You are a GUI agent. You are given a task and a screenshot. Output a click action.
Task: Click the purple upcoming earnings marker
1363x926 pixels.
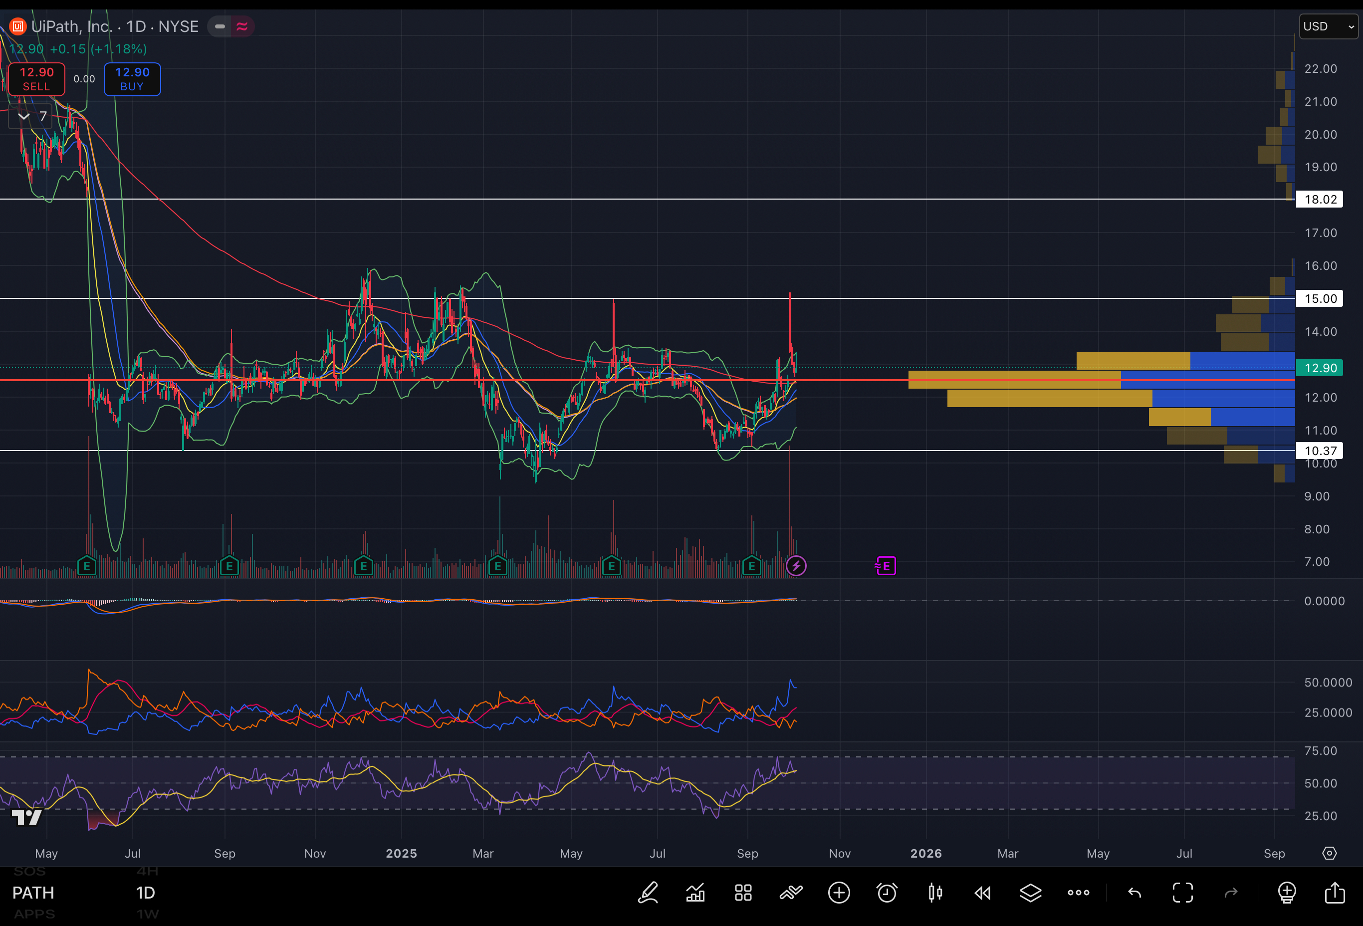tap(886, 566)
